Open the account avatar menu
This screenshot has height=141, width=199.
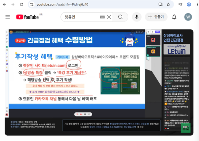click(188, 17)
